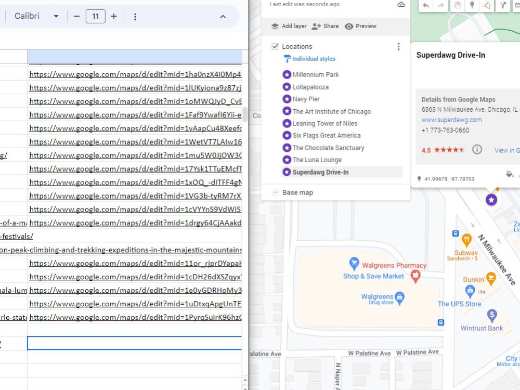Click the vertical scrollbar thumb in Sheets
This screenshot has height=390, width=520.
(x=245, y=115)
